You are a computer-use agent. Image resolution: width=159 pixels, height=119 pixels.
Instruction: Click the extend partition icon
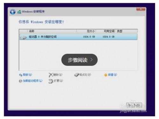click(51, 81)
